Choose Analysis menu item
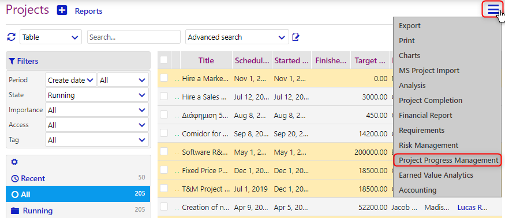This screenshot has width=505, height=218. (447, 85)
